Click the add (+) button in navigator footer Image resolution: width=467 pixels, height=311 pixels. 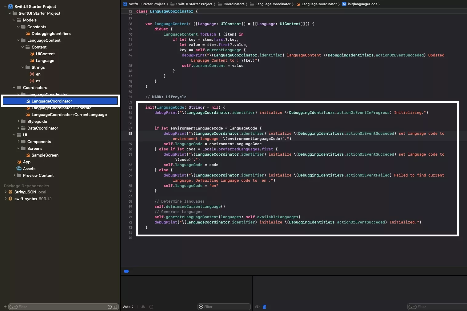[5, 307]
